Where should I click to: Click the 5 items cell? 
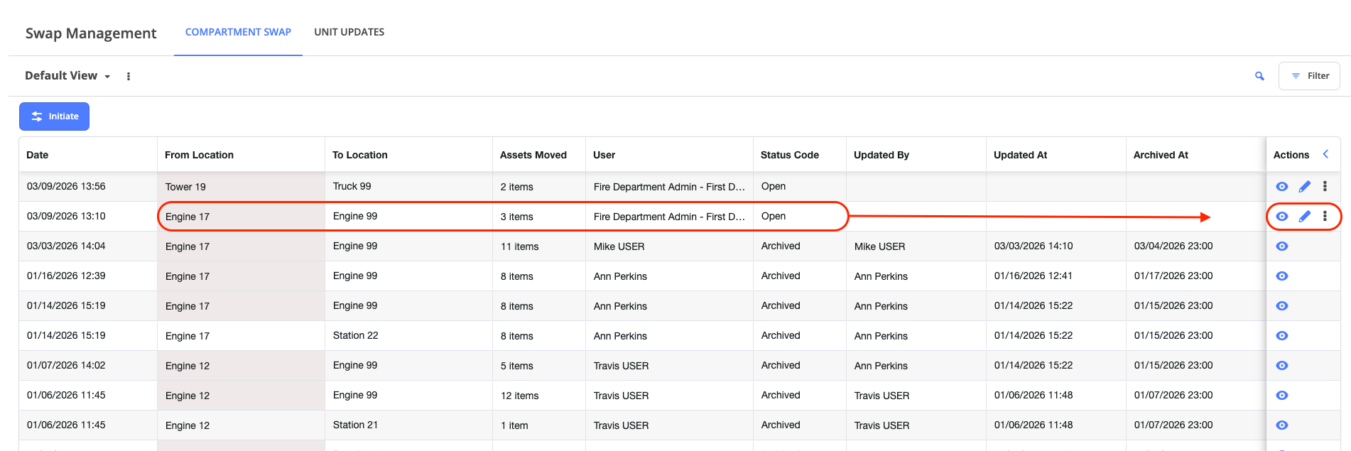pos(539,366)
